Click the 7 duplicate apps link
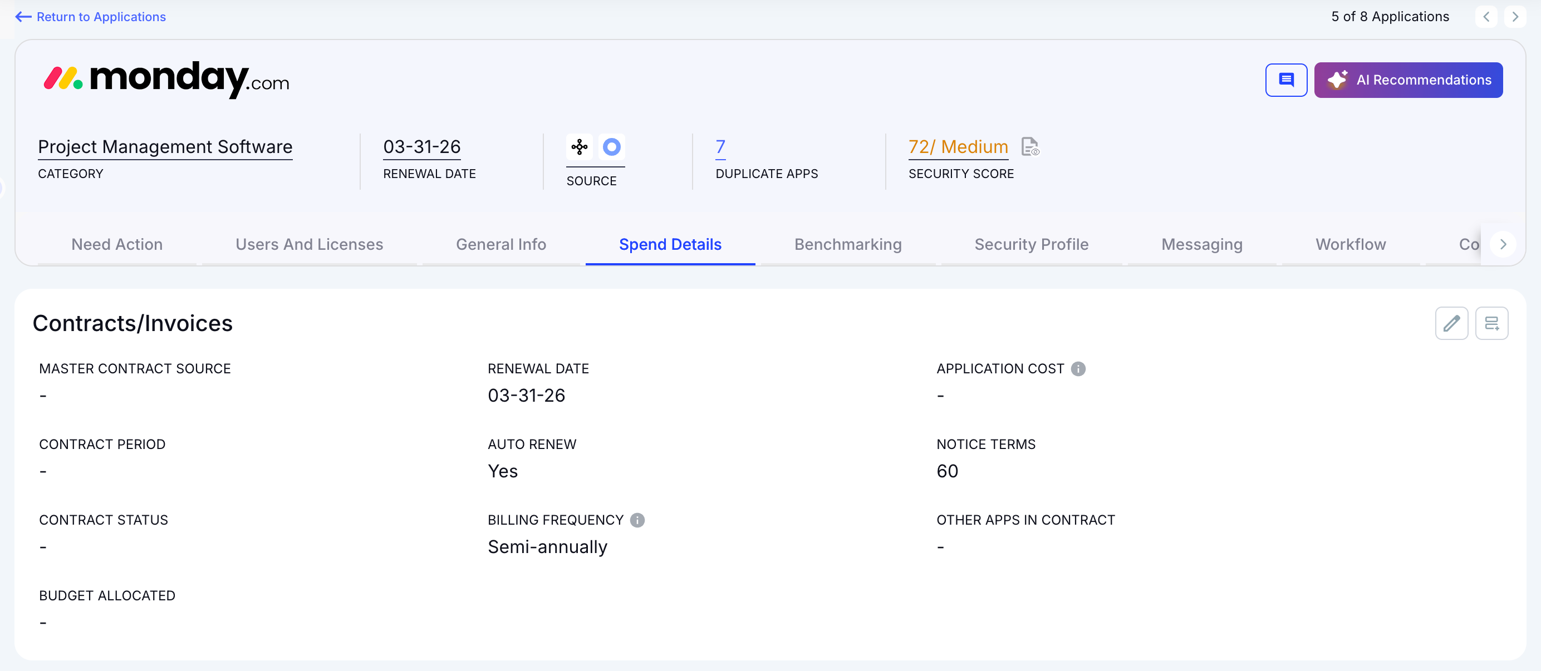Viewport: 1541px width, 671px height. [720, 146]
